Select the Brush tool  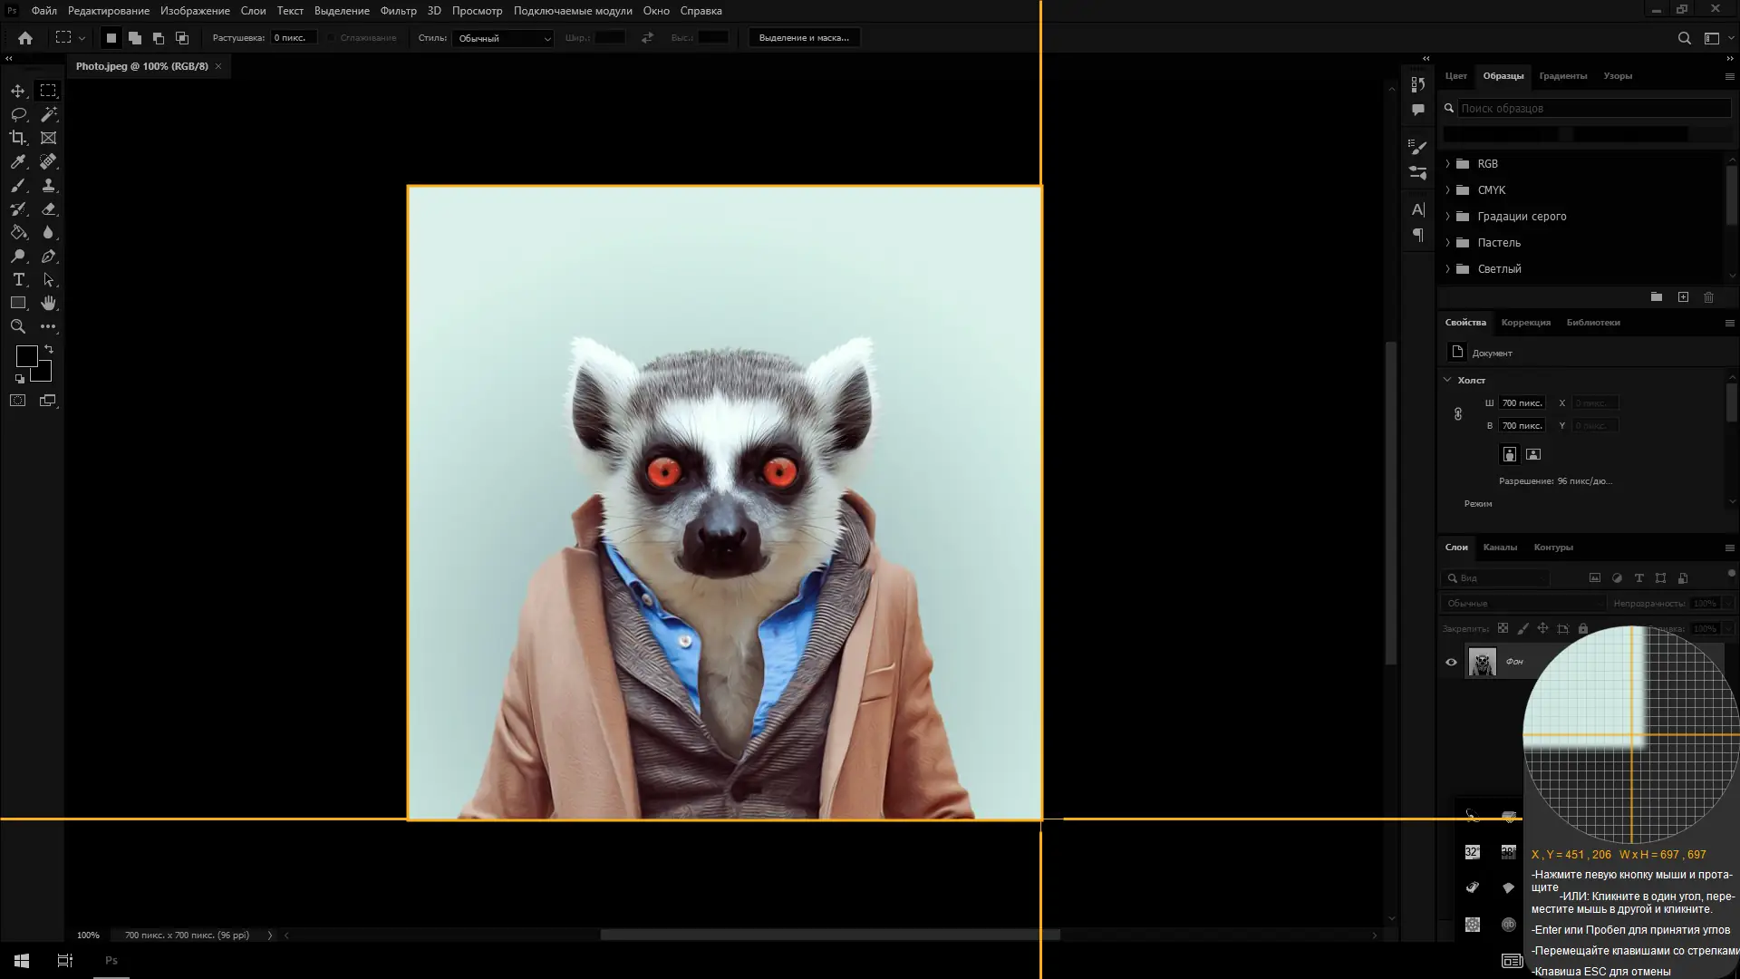[18, 185]
